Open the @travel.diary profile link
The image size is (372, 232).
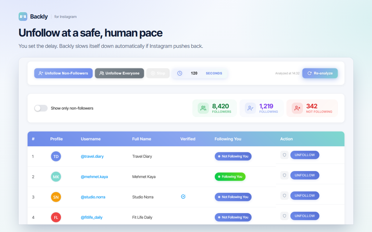(92, 156)
